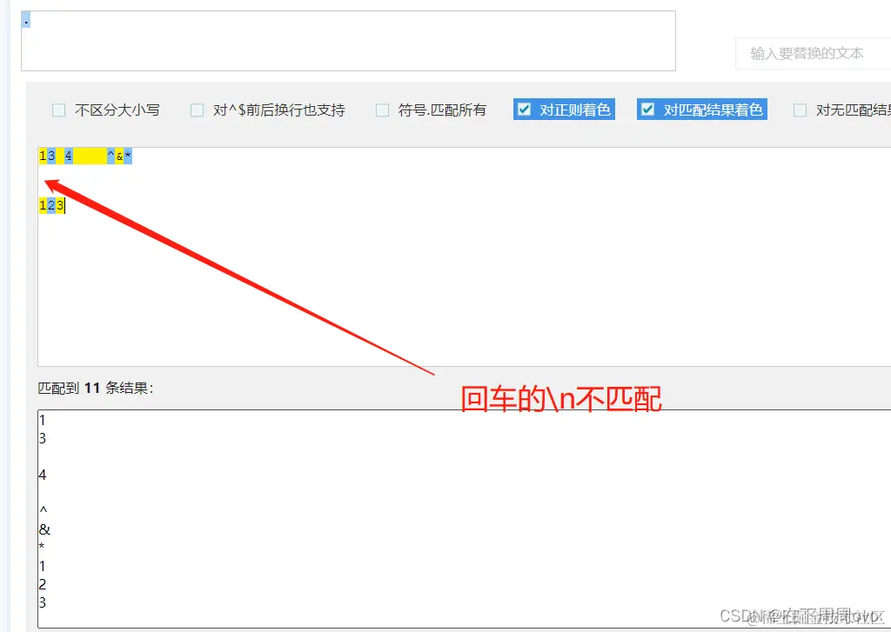Check the 符号.匹配所有 checkbox
Viewport: 891px width, 632px height.
[382, 110]
